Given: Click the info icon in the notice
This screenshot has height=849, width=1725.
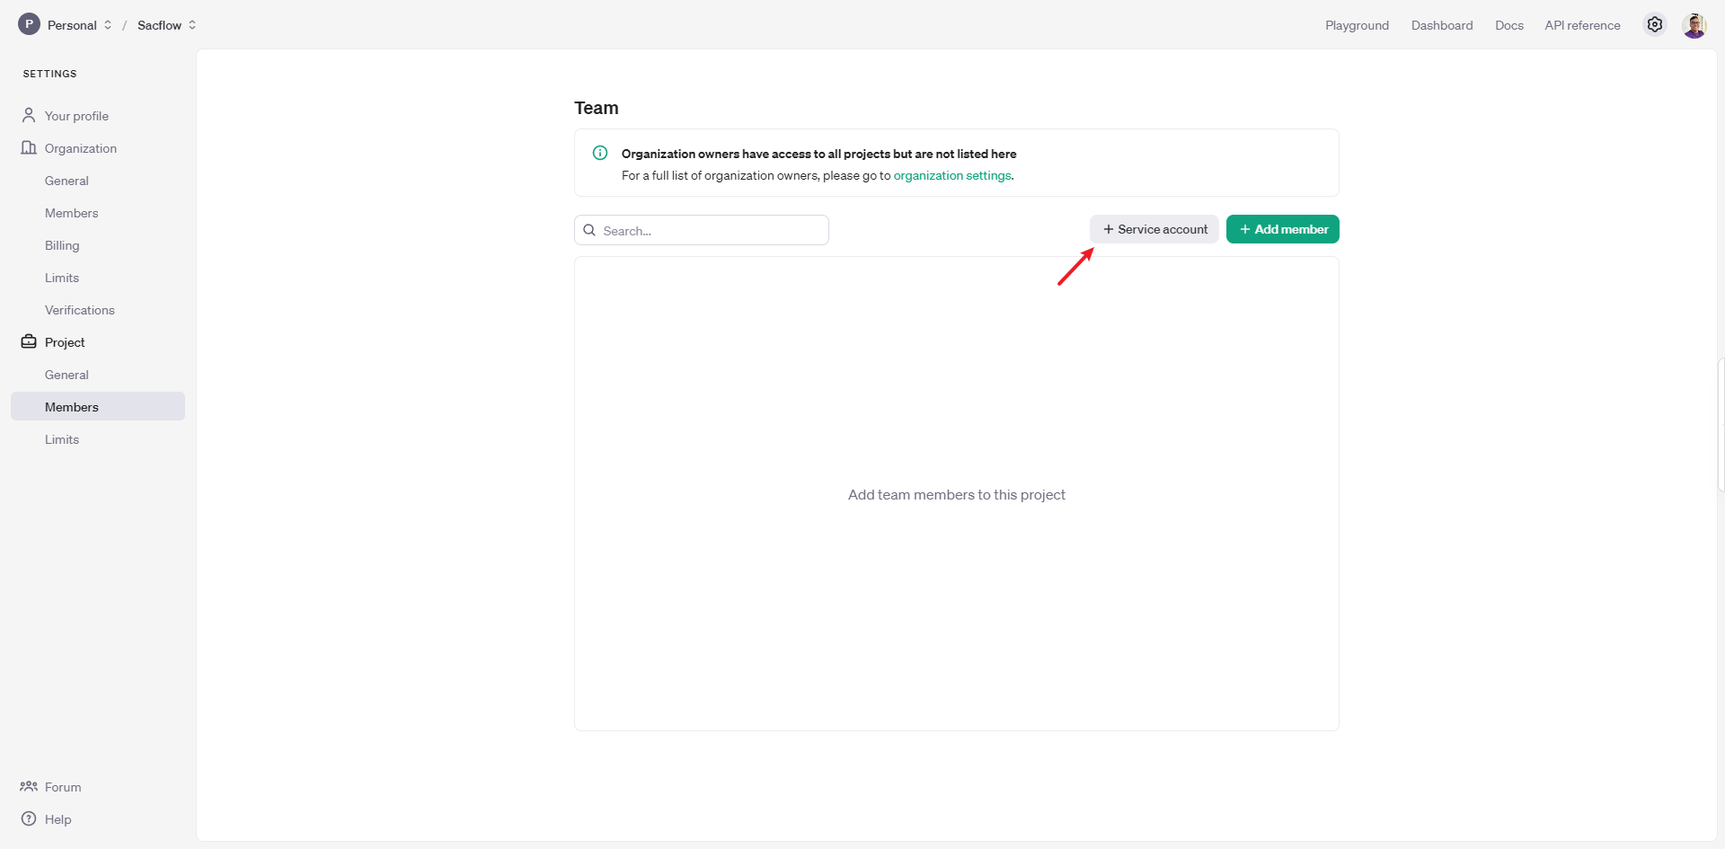Looking at the screenshot, I should (x=600, y=153).
